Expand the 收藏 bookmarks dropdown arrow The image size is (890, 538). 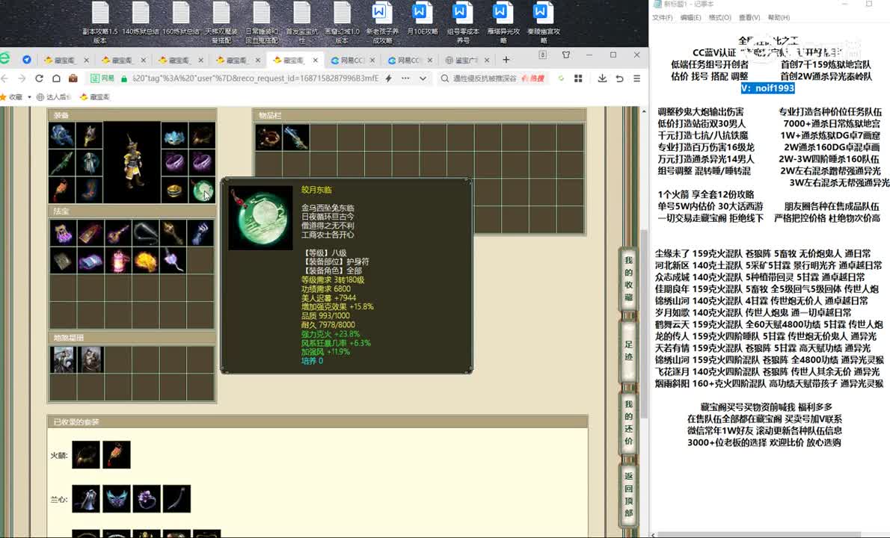click(29, 97)
